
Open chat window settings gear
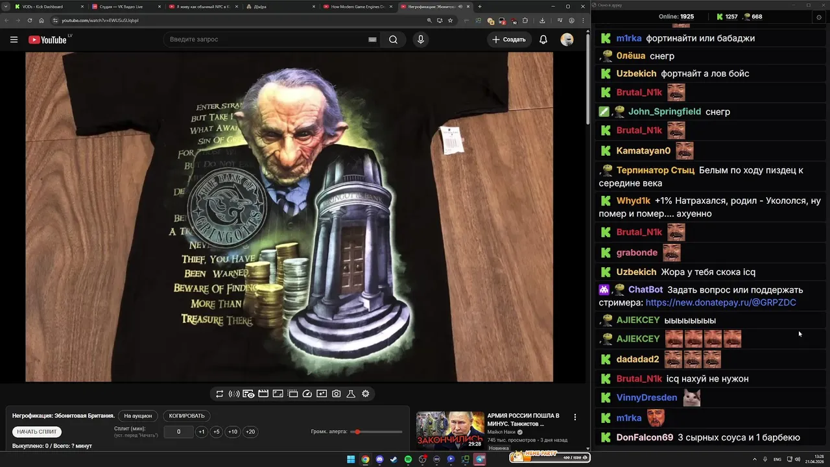click(x=818, y=17)
